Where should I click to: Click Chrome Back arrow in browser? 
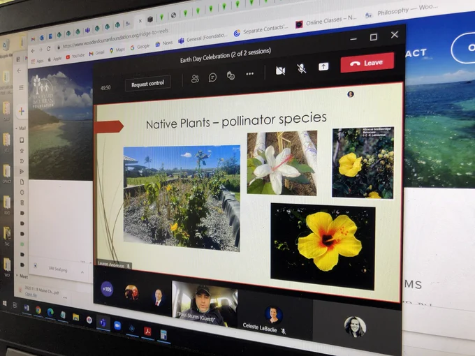34,51
